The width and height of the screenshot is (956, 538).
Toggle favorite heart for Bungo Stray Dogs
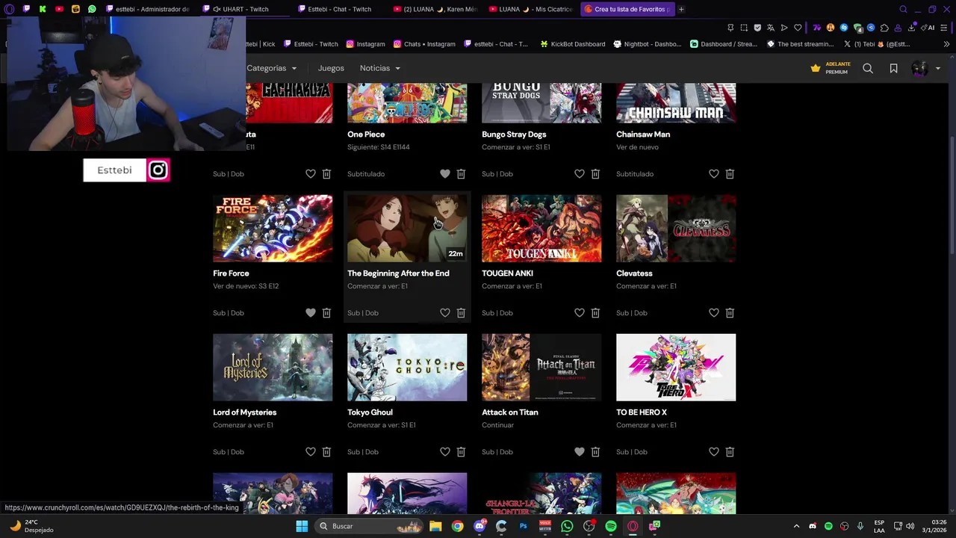coord(580,174)
